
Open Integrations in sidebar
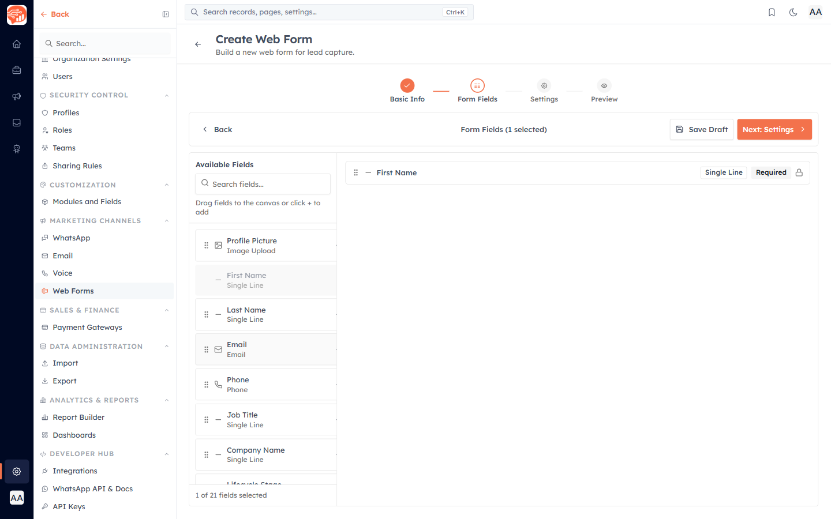(104, 471)
